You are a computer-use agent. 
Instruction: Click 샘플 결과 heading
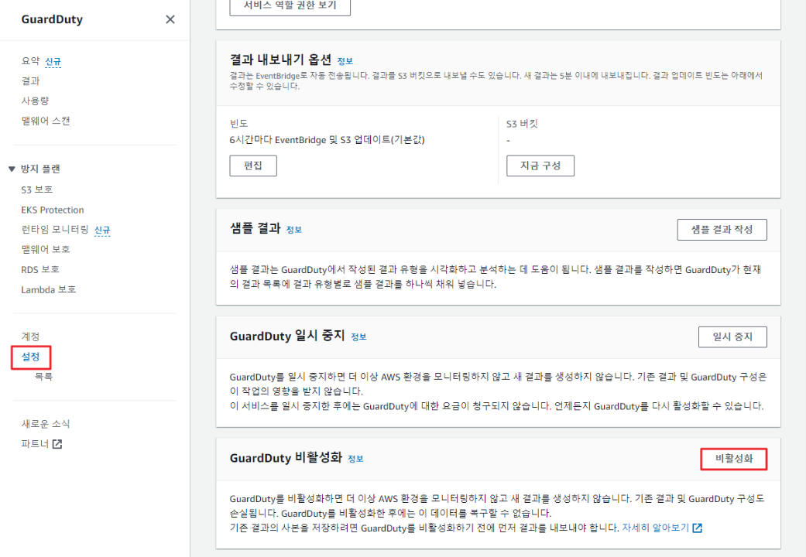(255, 228)
